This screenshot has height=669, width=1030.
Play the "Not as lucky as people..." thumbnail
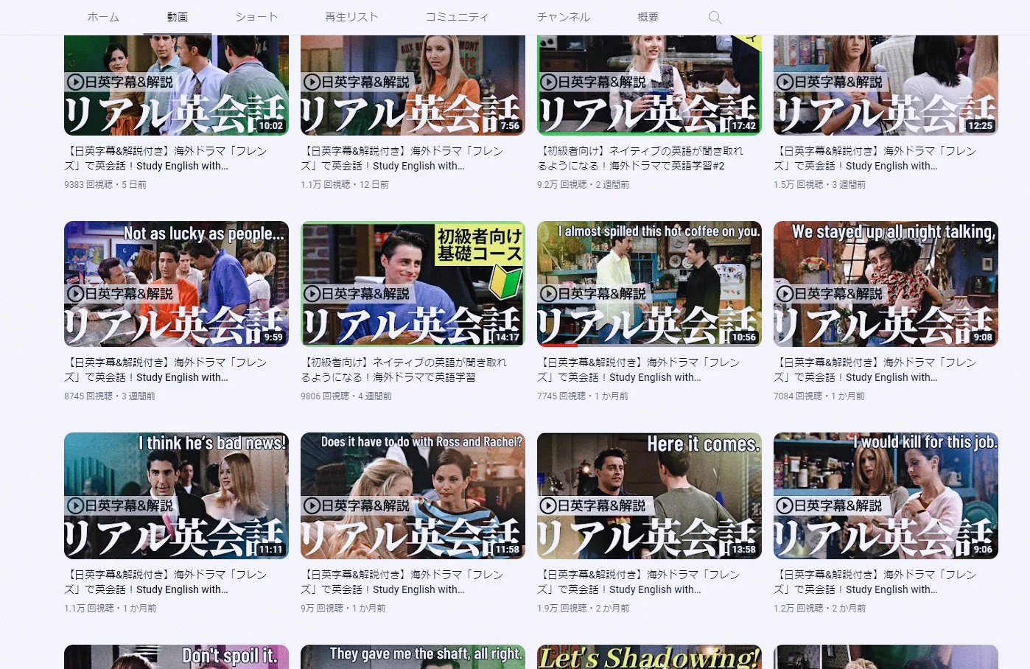point(176,284)
